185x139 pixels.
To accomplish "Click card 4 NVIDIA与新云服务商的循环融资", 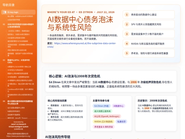I will pos(149,44).
